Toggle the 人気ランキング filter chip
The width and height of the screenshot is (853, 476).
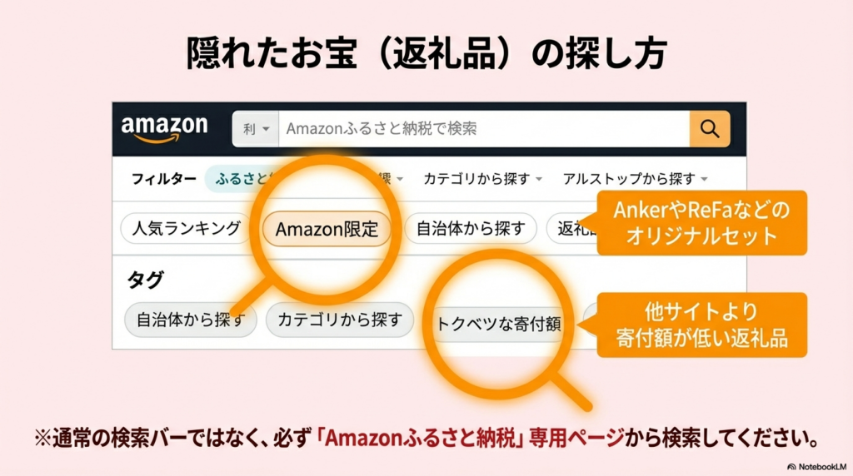(x=186, y=228)
